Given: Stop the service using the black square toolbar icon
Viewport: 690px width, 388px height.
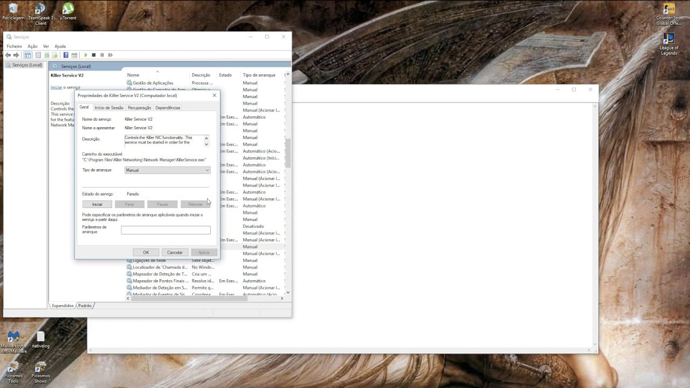Looking at the screenshot, I should point(93,55).
